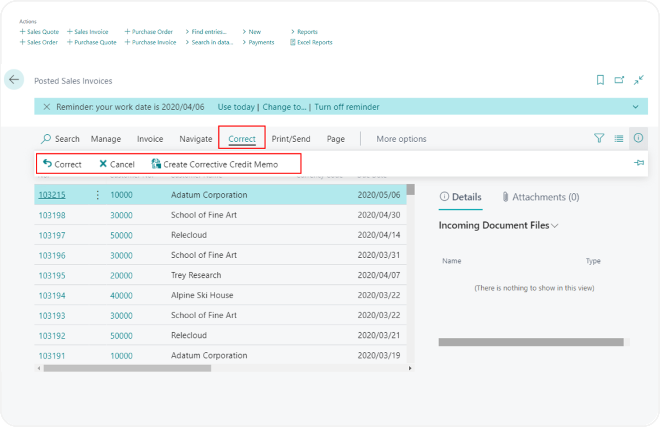Open the Navigate menu
Viewport: 660px width, 427px height.
tap(196, 139)
